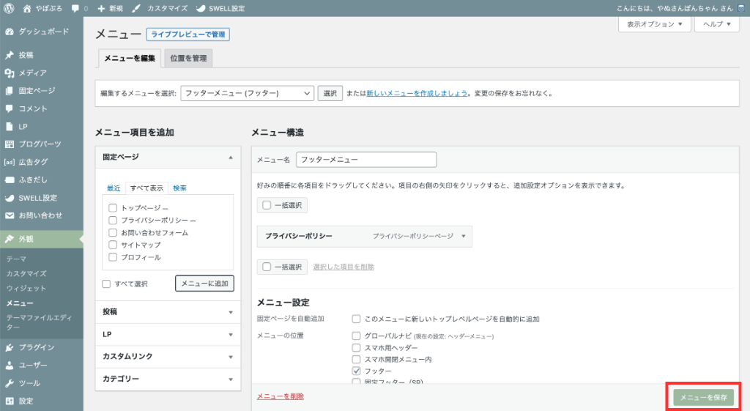
Task: Open ツール wrench icon in sidebar
Action: (10, 383)
